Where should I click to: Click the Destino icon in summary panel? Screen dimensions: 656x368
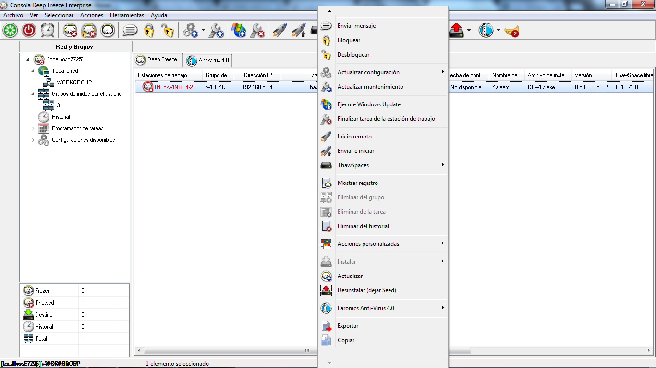tap(28, 314)
